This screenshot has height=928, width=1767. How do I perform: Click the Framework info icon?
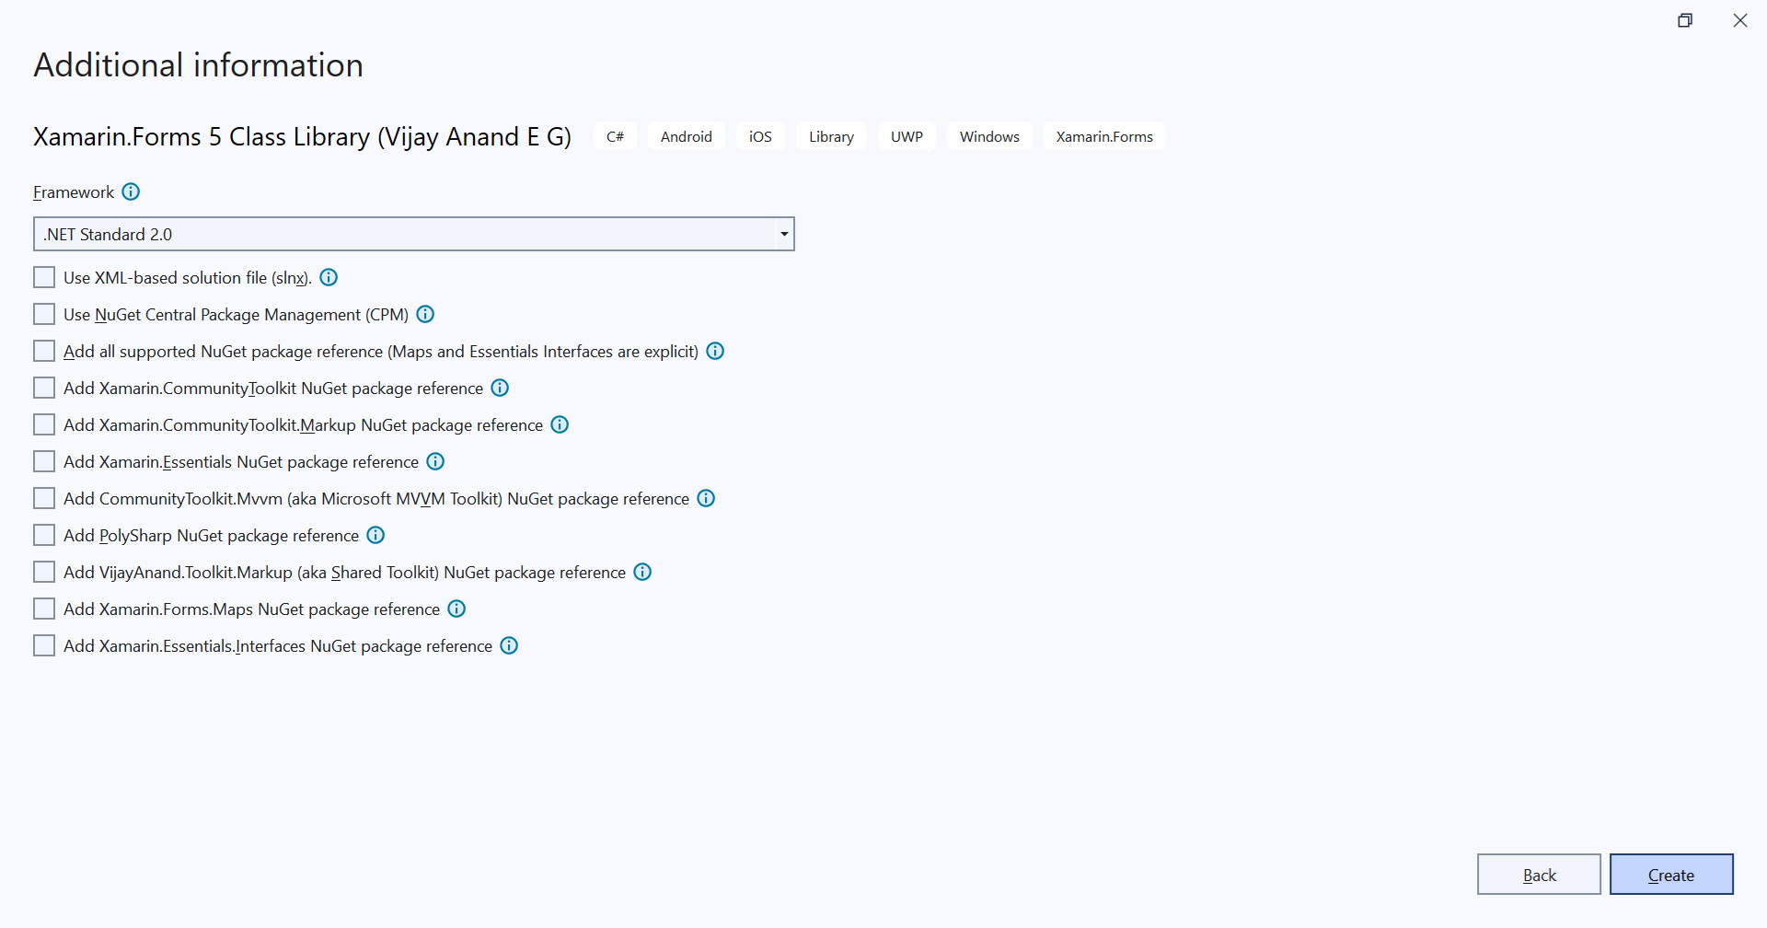(131, 191)
